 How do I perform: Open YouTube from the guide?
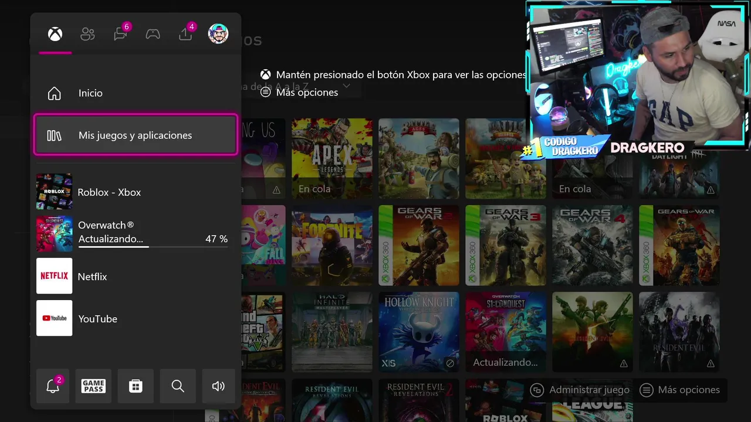pyautogui.click(x=136, y=318)
